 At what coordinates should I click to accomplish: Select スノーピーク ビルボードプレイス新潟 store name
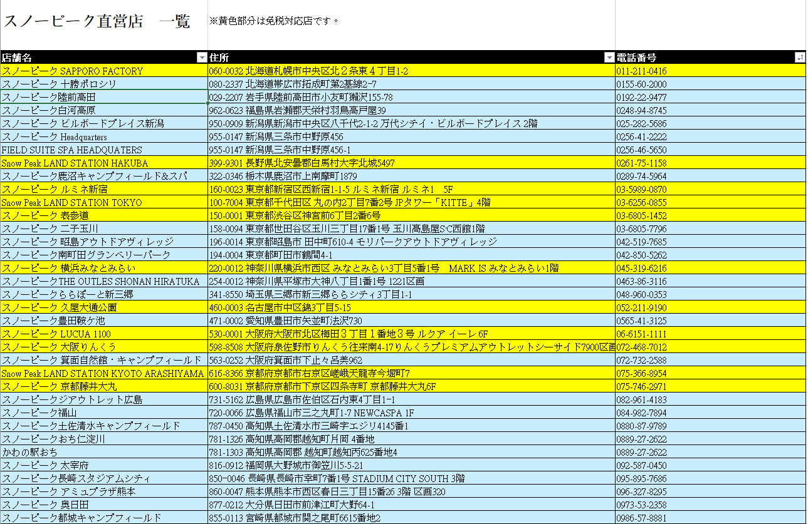(x=104, y=124)
